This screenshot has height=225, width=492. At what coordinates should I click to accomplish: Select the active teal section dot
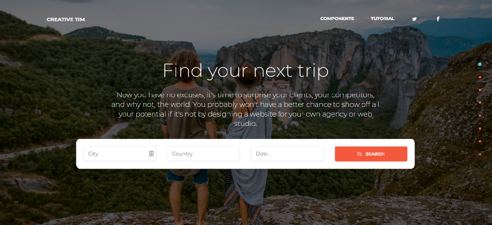coord(480,64)
